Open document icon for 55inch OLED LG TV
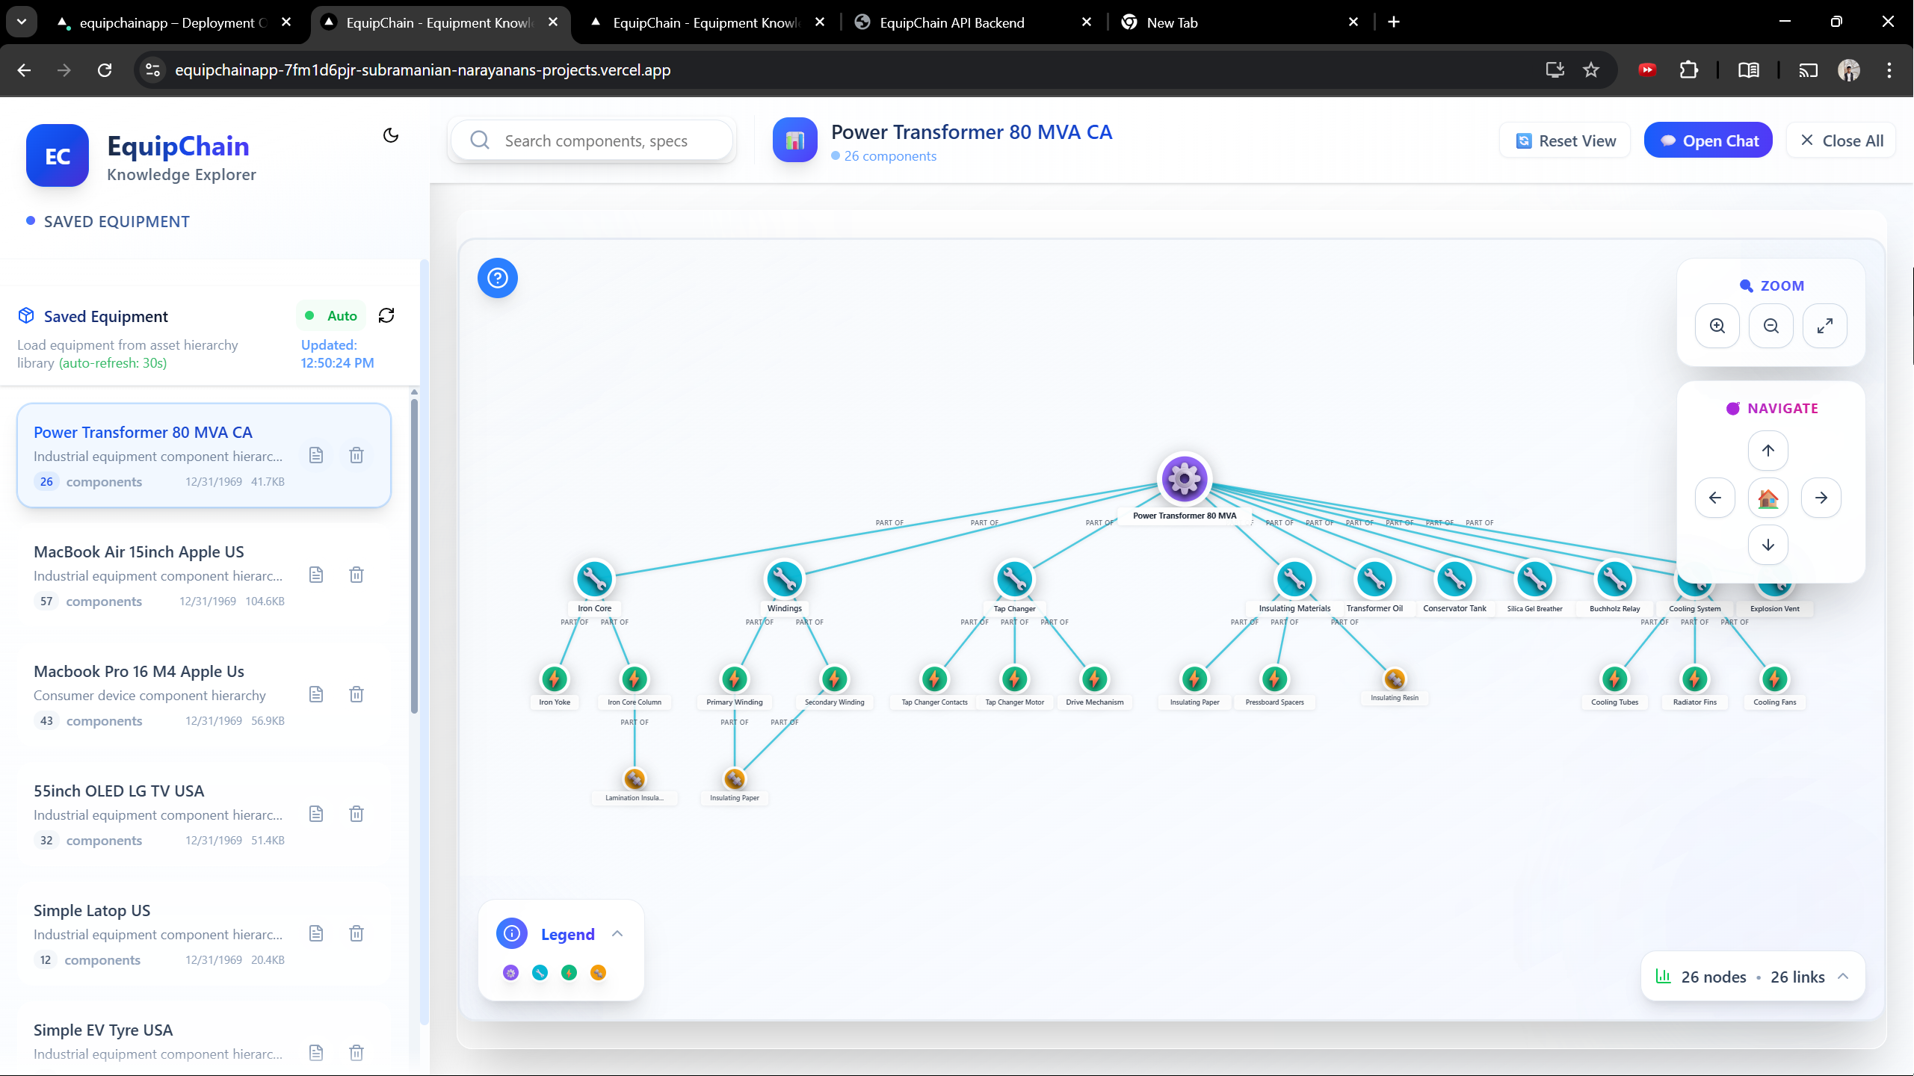1914x1076 pixels. [x=316, y=814]
